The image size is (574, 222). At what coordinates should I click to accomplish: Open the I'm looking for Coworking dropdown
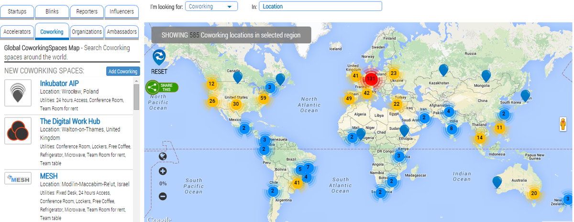click(211, 7)
